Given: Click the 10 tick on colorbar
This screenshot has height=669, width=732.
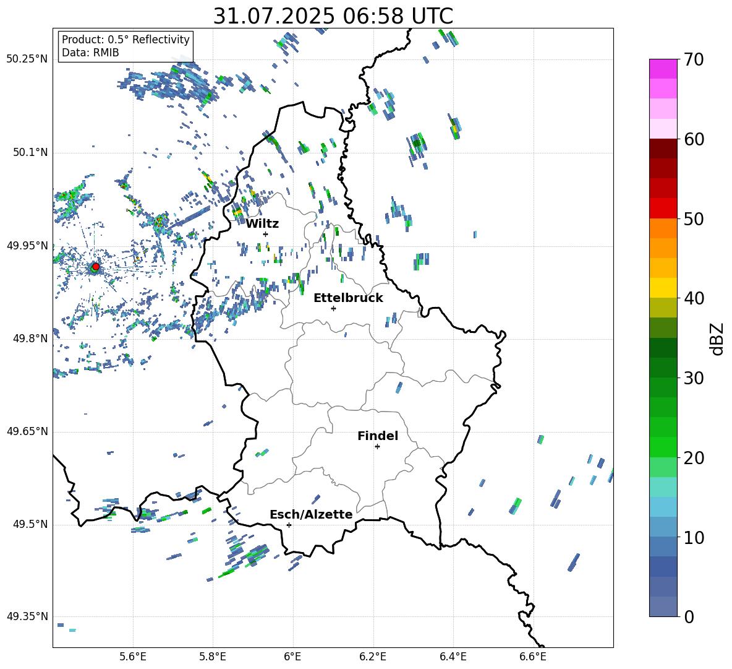Looking at the screenshot, I should point(694,537).
